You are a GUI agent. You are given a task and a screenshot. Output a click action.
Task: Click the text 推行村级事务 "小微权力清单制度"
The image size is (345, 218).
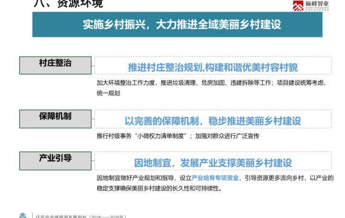pyautogui.click(x=142, y=136)
